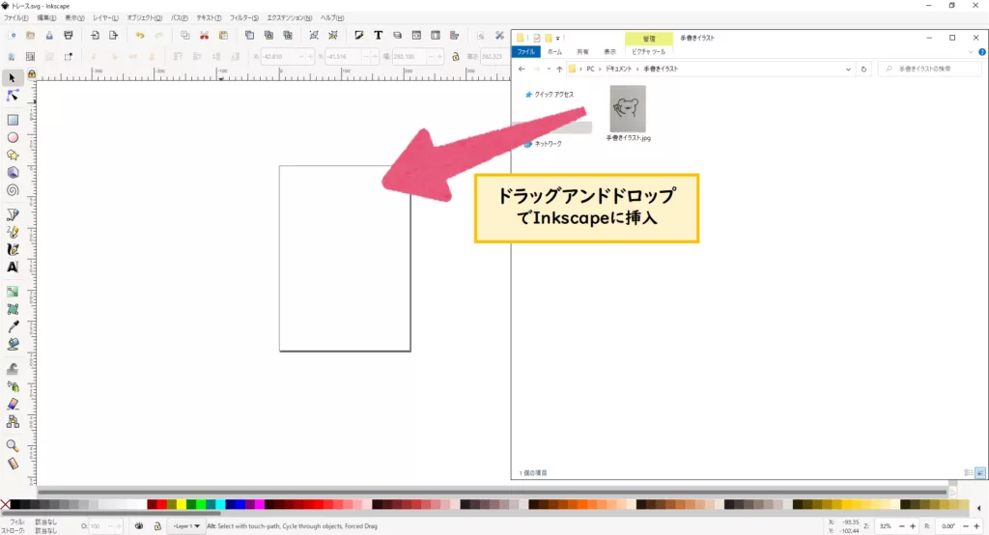Viewport: 989px width, 535px height.
Task: Click the Explorer search field
Action: (x=930, y=70)
